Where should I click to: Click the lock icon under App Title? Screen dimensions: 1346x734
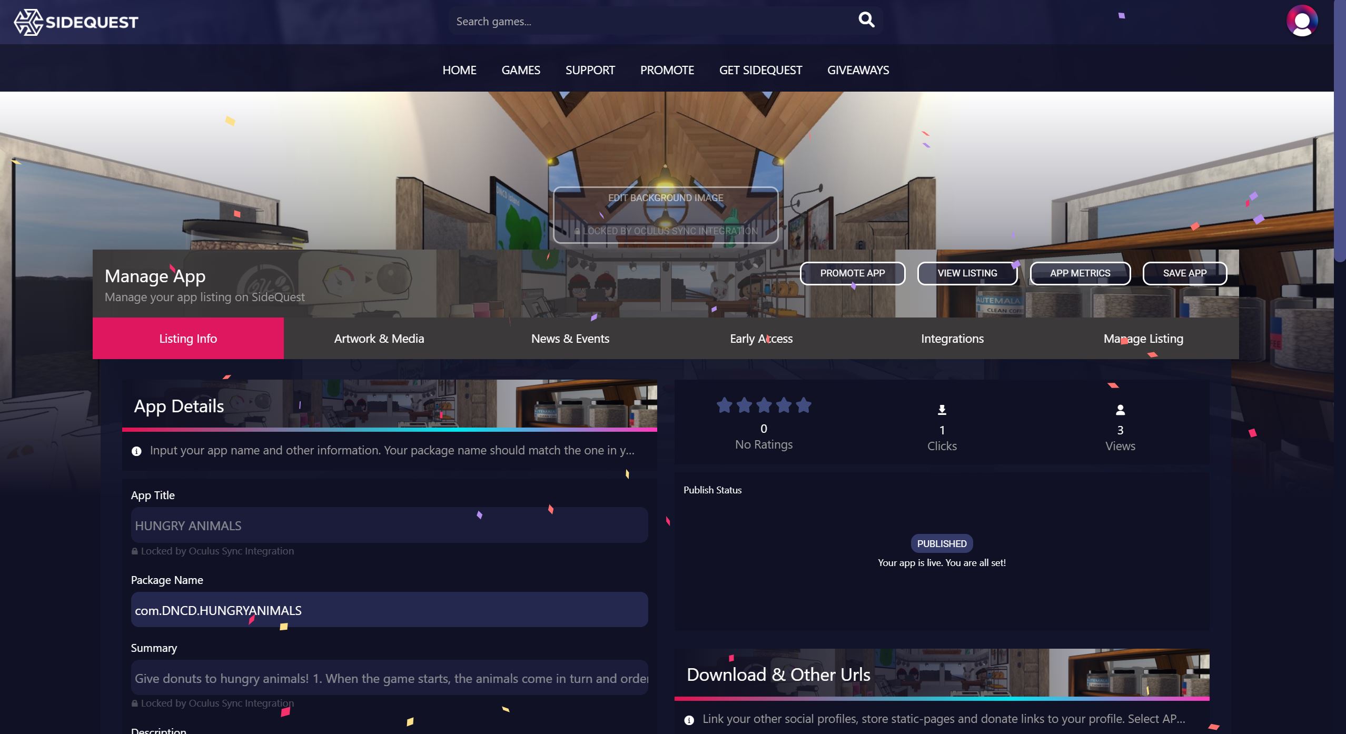coord(135,551)
